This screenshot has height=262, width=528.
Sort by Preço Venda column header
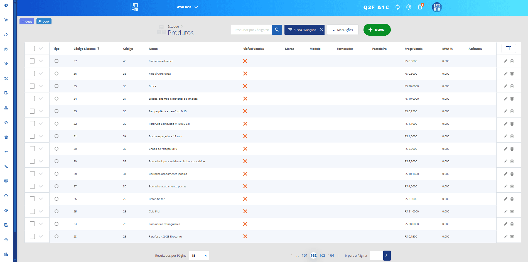click(x=413, y=49)
